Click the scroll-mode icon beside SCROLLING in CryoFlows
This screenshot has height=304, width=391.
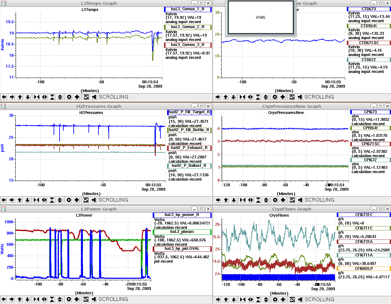300,299
